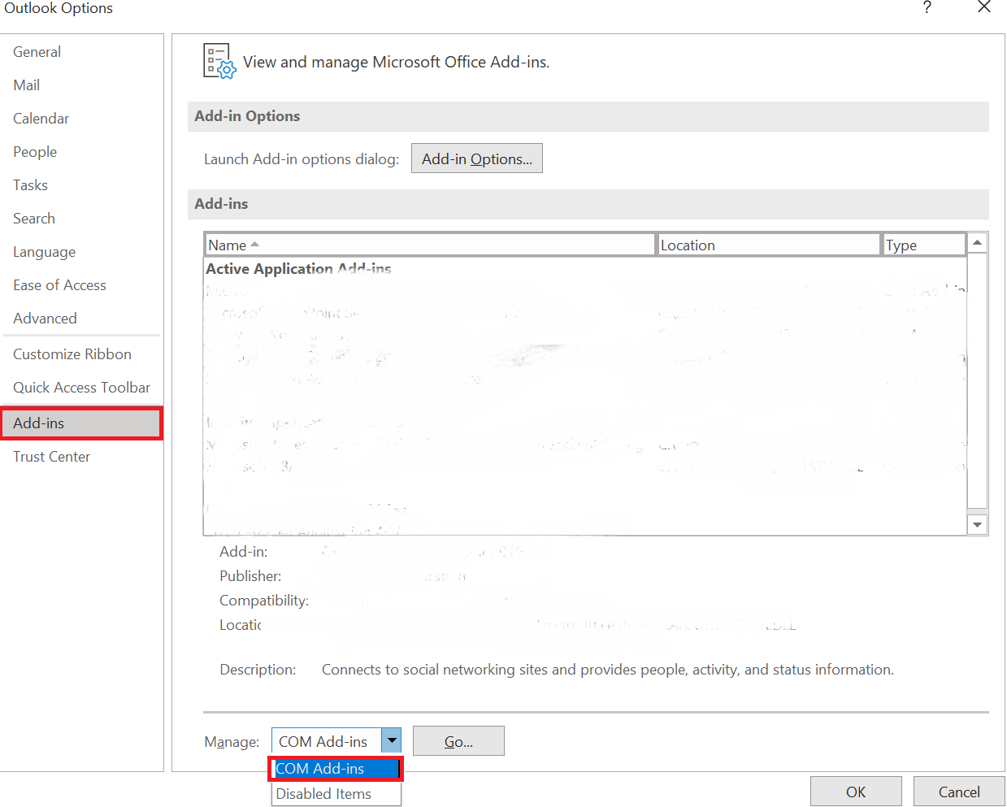Close the Outlook Options window
Image resolution: width=1007 pixels, height=807 pixels.
[x=983, y=7]
